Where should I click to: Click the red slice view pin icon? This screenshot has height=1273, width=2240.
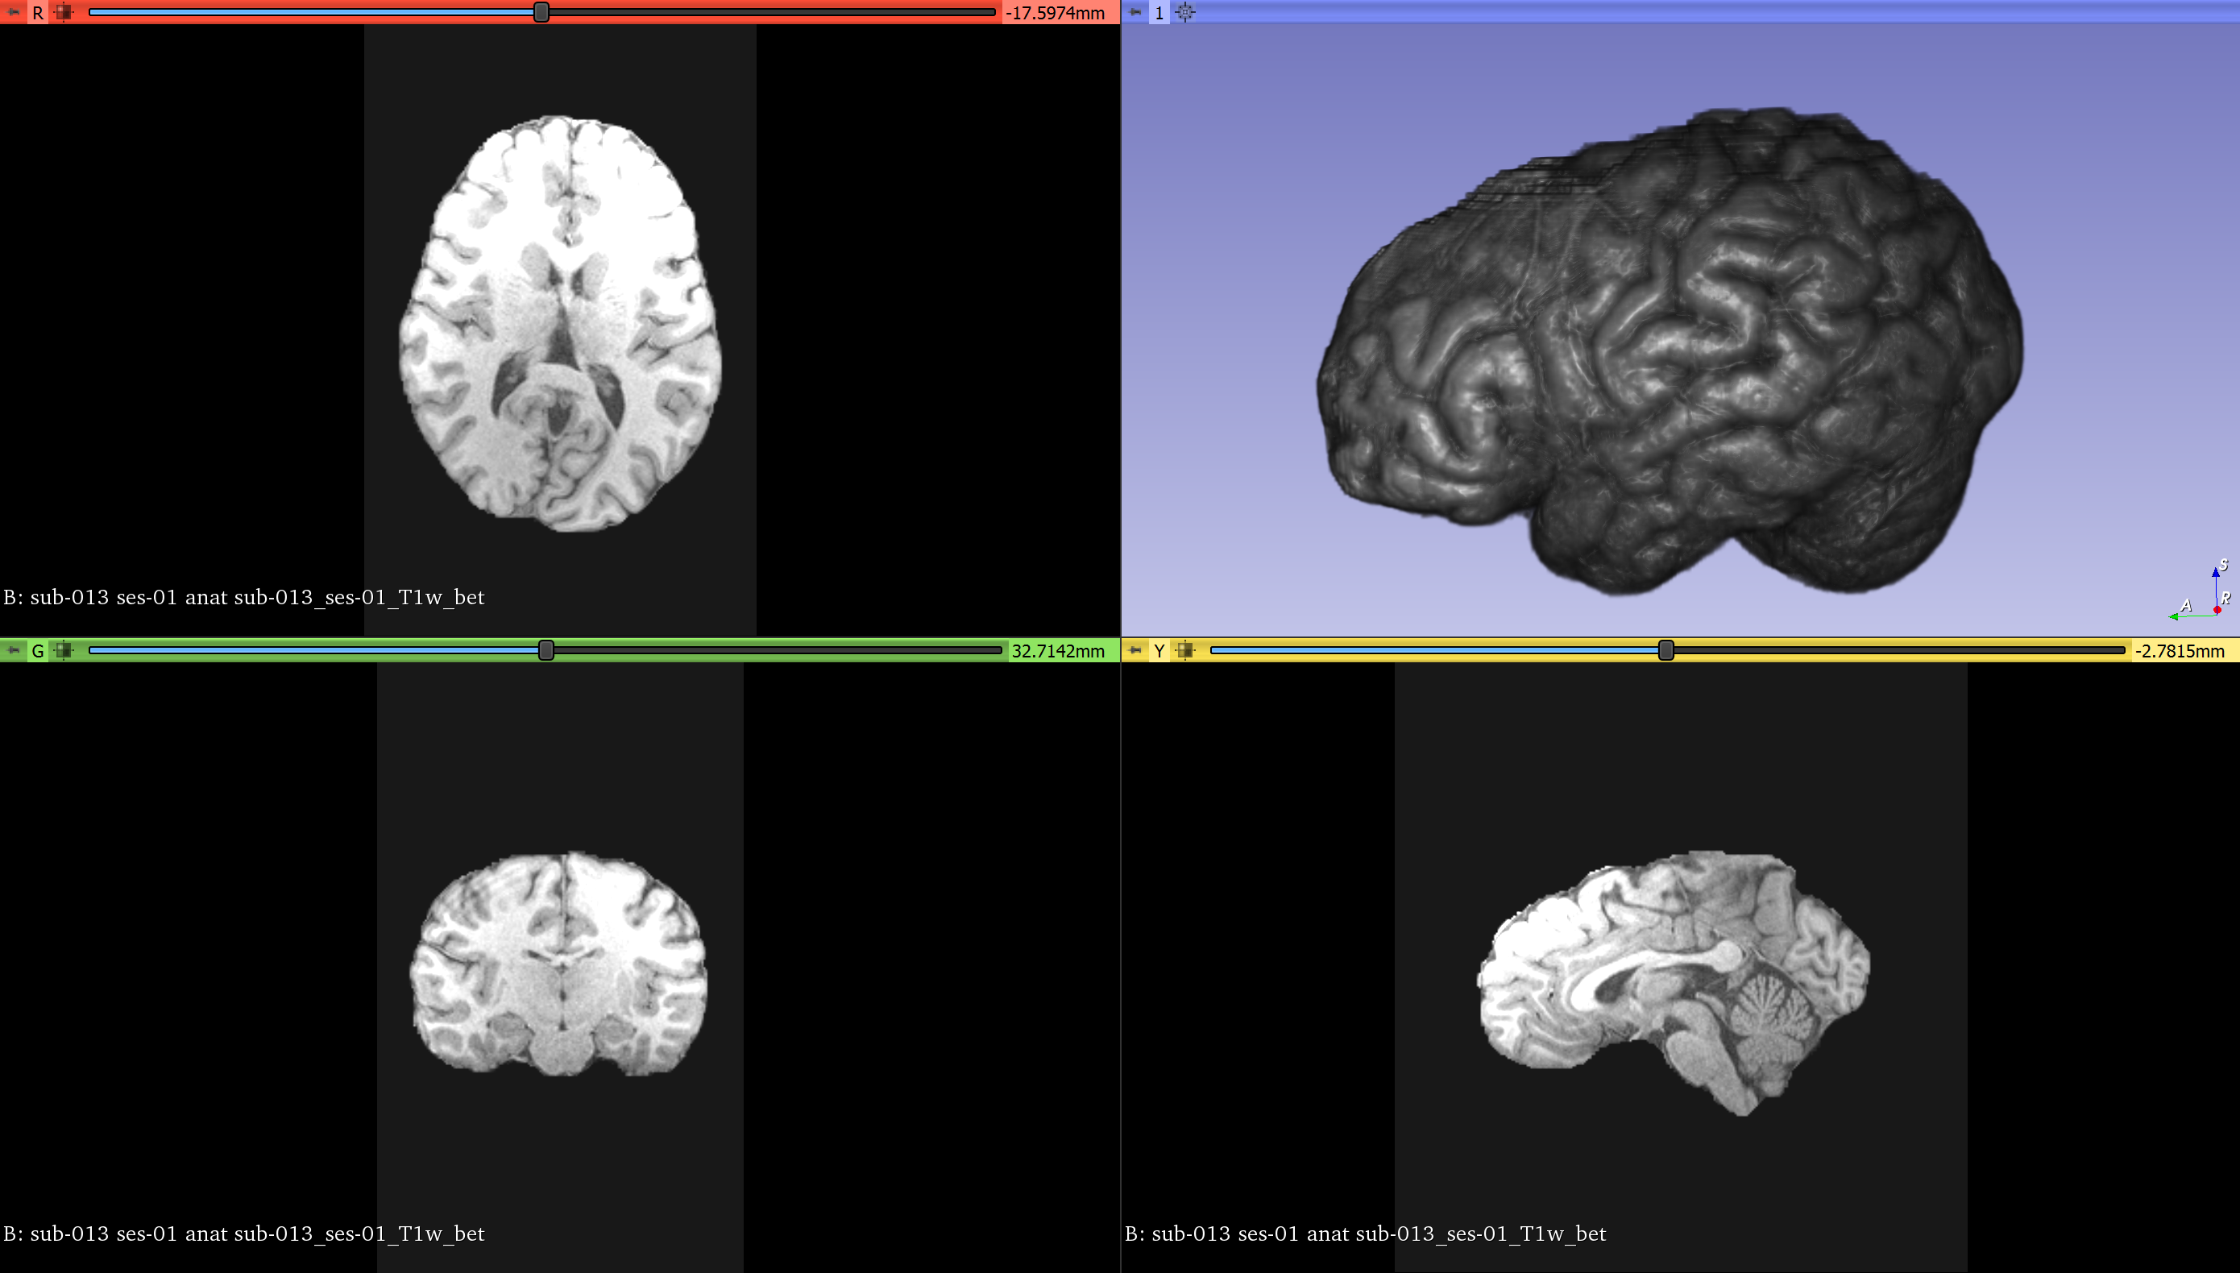tap(13, 12)
